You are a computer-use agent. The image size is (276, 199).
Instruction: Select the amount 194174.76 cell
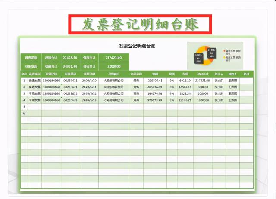(155, 94)
